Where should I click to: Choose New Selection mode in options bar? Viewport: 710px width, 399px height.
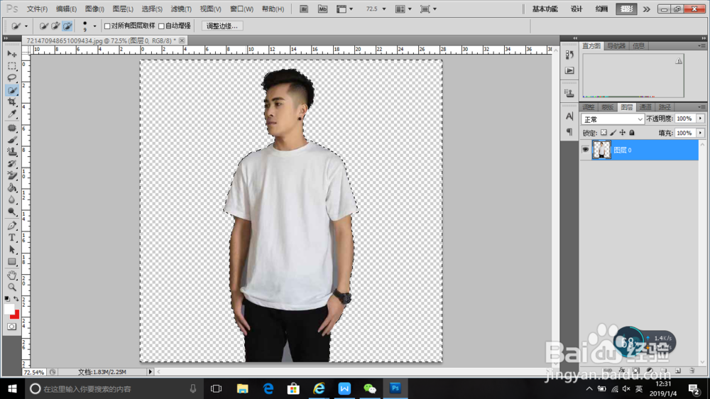click(x=43, y=26)
